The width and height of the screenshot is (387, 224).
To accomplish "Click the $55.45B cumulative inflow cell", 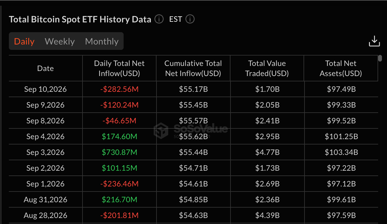I will (x=193, y=105).
